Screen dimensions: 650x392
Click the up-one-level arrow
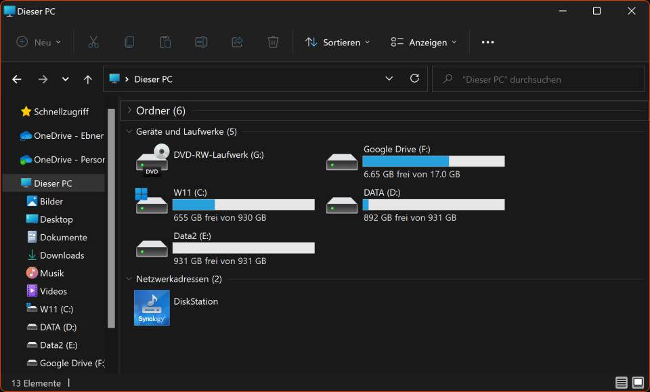tap(87, 79)
